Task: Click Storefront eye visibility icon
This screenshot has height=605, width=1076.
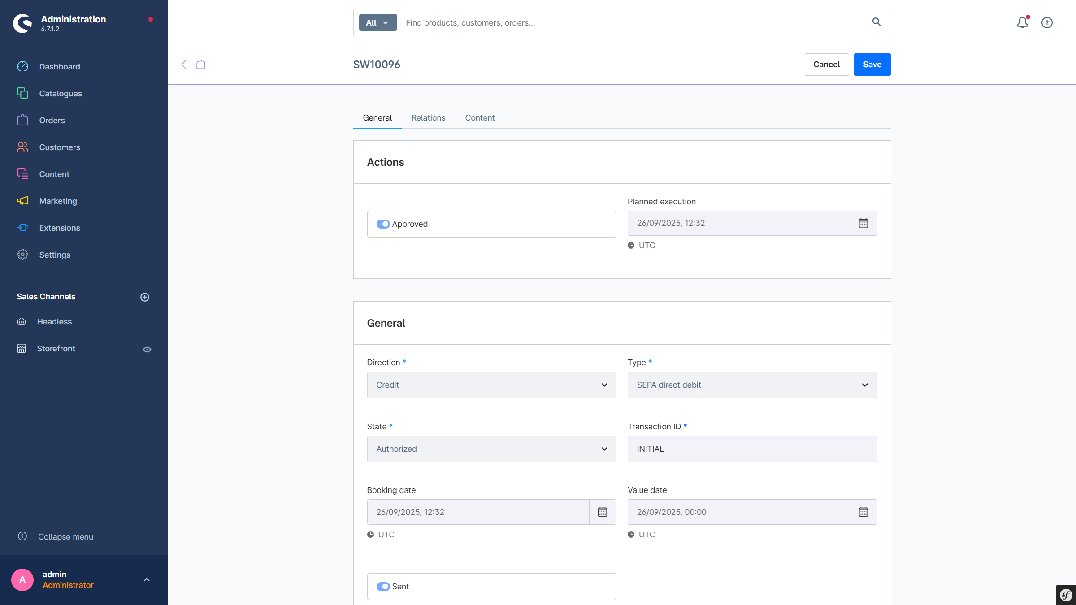Action: coord(147,349)
